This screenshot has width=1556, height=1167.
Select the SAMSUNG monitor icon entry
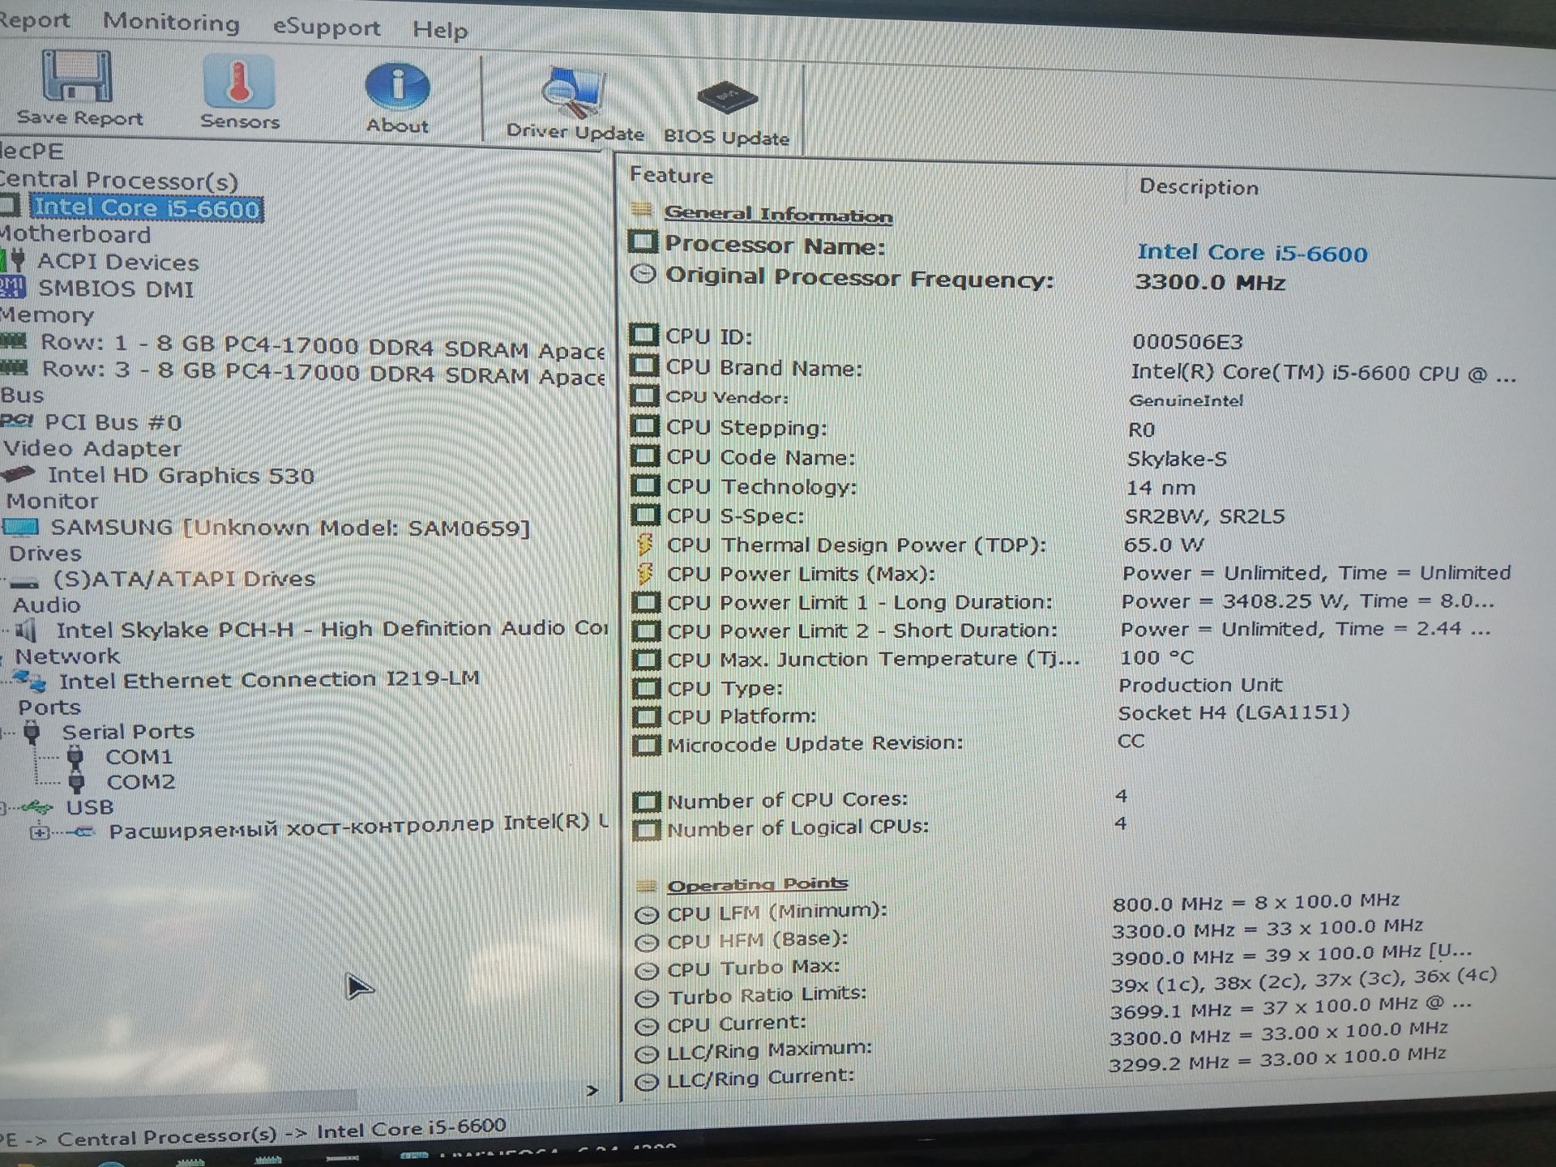(21, 528)
